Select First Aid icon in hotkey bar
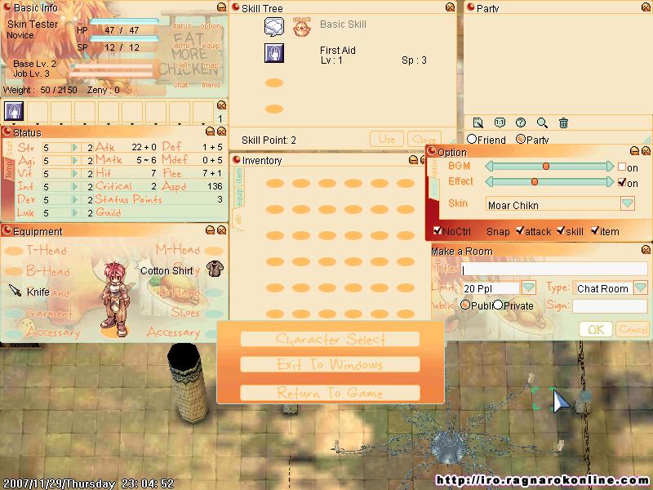Screen dimensions: 653x490 tap(14, 111)
